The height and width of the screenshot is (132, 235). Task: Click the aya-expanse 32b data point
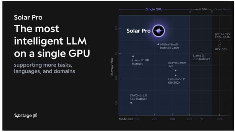pyautogui.click(x=176, y=70)
